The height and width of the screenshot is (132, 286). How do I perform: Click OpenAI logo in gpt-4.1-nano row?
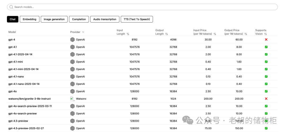[72, 77]
